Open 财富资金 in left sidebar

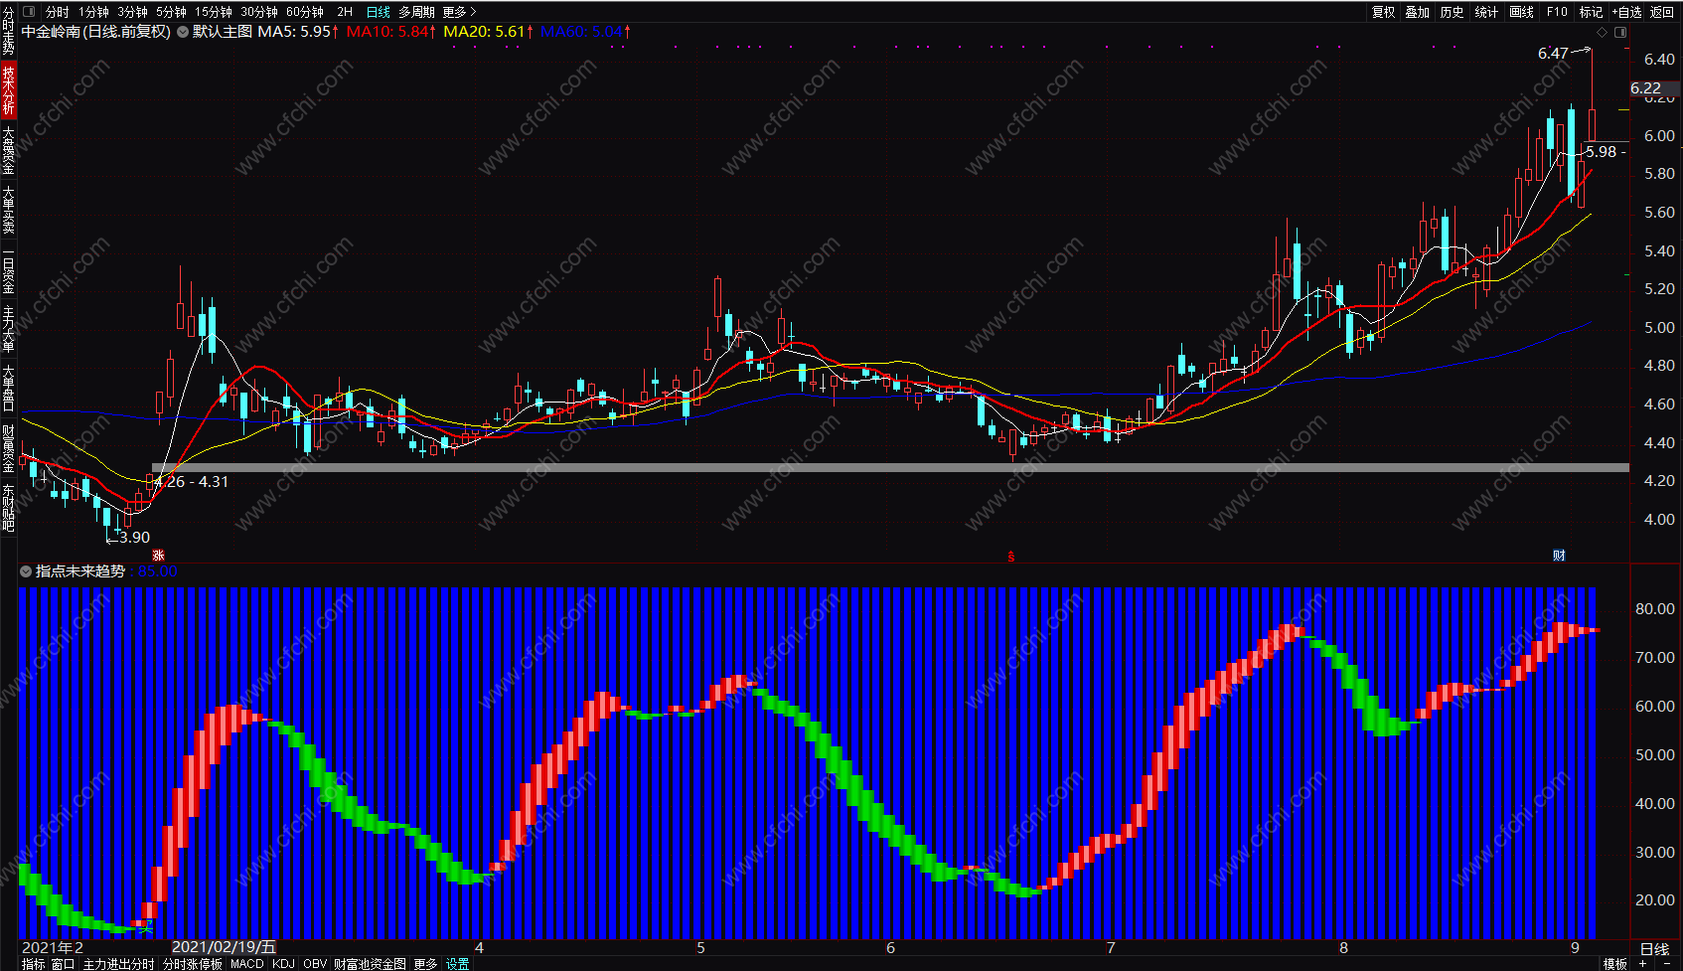coord(8,449)
